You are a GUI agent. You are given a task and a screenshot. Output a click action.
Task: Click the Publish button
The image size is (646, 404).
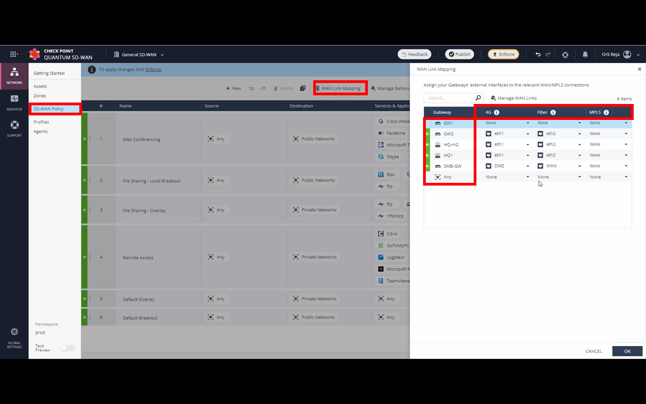[x=460, y=54]
